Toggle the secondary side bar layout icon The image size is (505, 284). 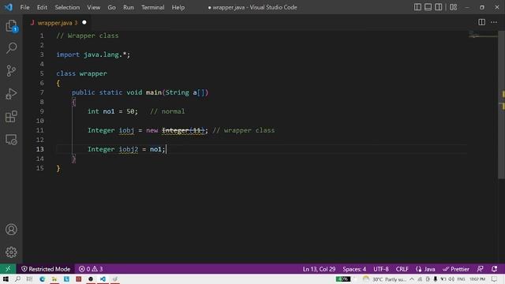439,7
